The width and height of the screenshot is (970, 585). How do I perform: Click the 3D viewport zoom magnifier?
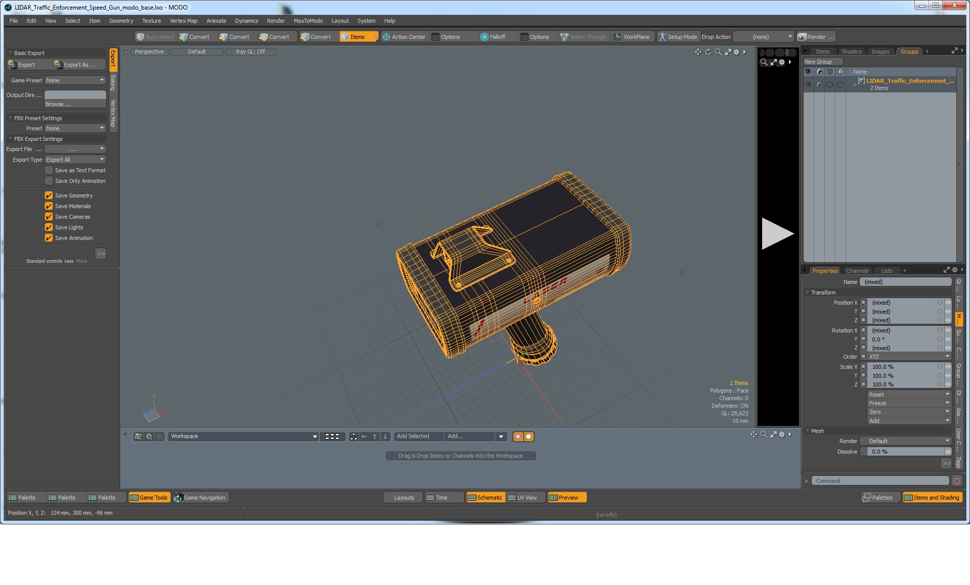[718, 52]
